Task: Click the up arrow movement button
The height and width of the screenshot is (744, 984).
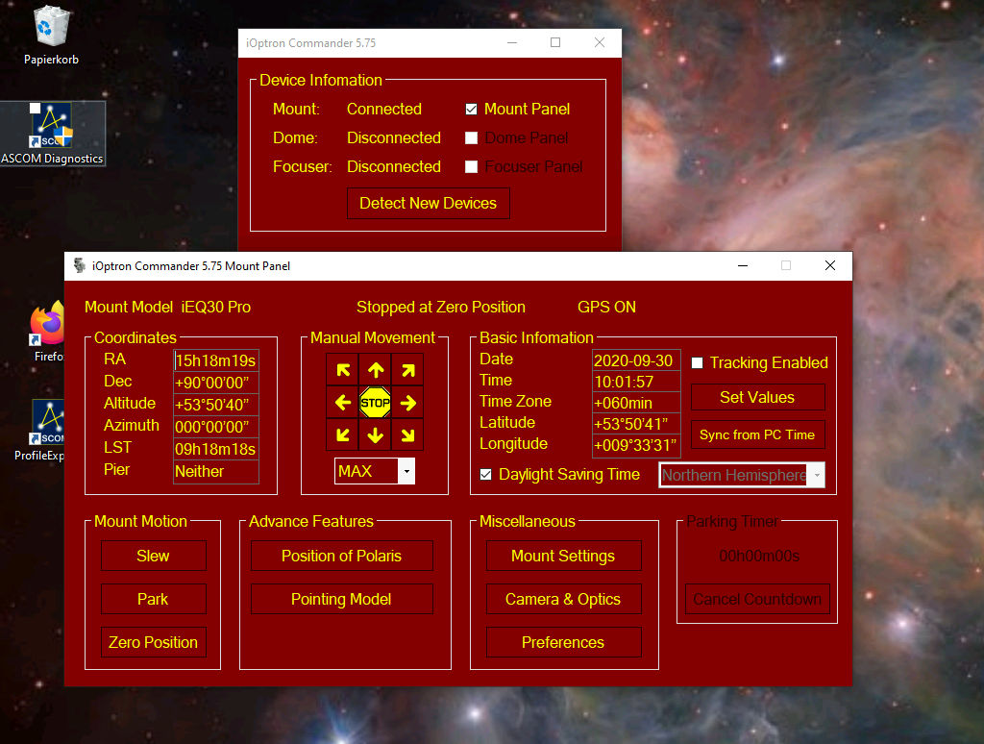Action: (x=375, y=370)
